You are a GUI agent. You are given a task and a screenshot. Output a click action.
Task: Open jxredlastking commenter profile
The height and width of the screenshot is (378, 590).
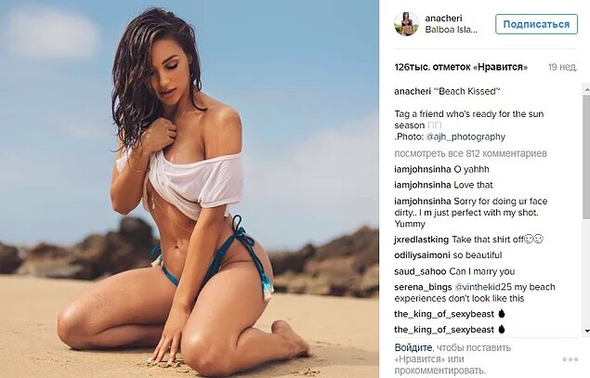pos(422,240)
